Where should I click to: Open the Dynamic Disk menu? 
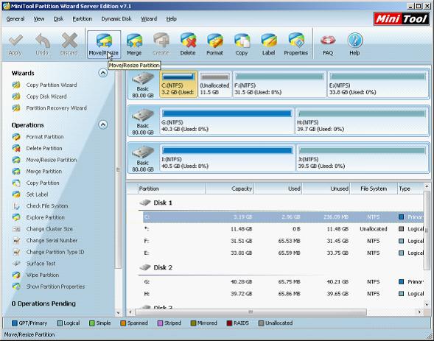116,19
